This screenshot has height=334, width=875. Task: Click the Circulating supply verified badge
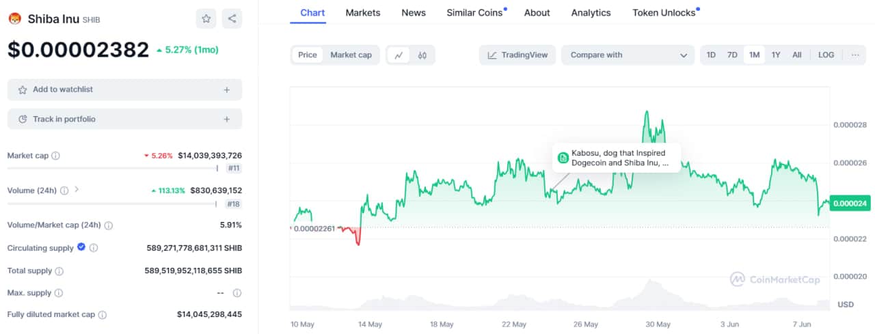[x=81, y=247]
